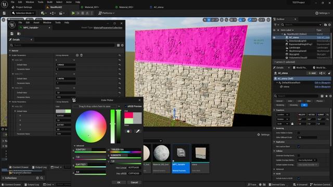Lock the Details panel with the lock icon
The width and height of the screenshot is (333, 187).
329,73
